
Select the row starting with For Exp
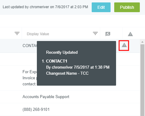coord(70,78)
